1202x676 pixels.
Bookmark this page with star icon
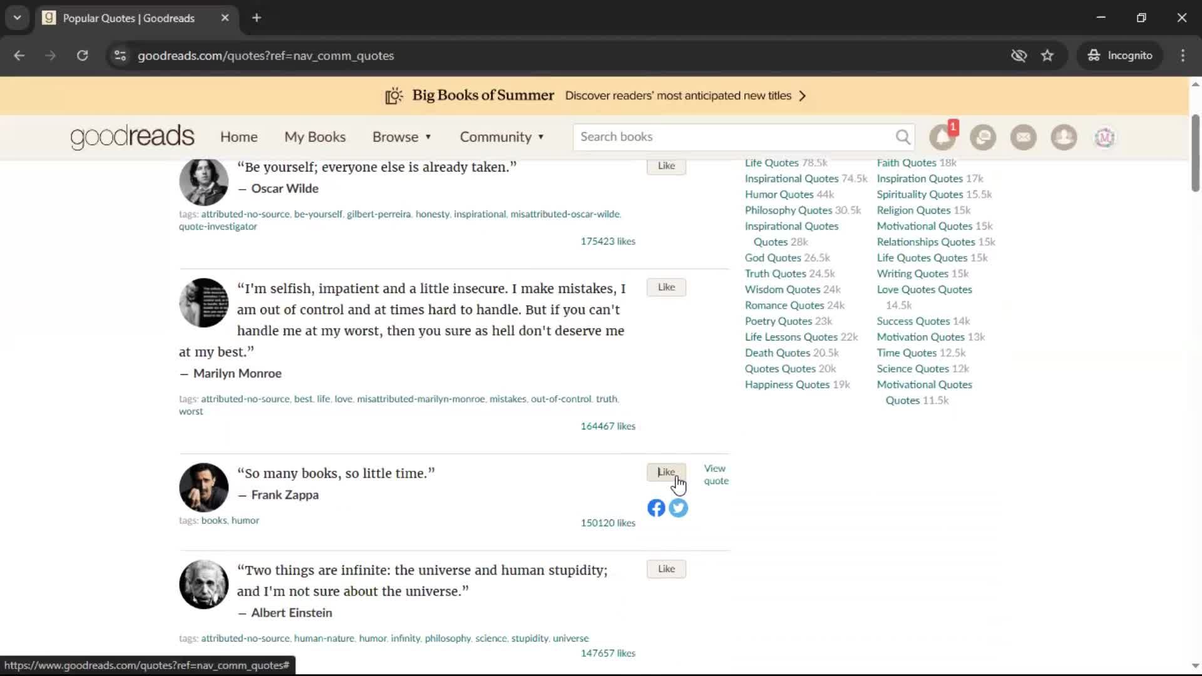1047,56
